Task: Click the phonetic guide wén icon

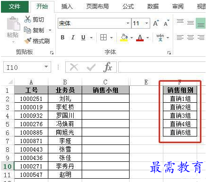Action: click(160, 38)
